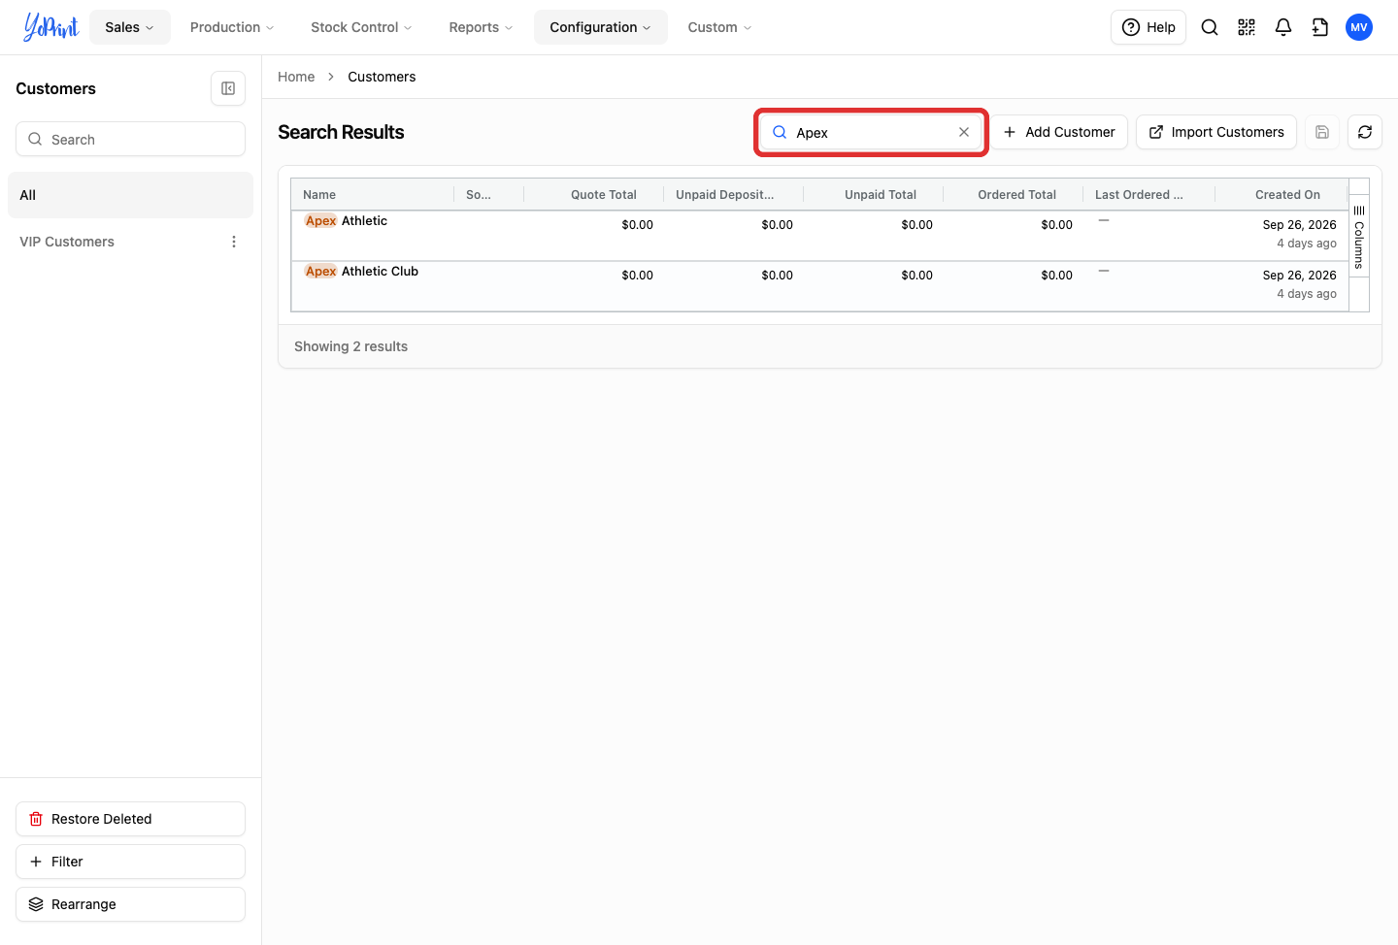1398x945 pixels.
Task: Sort by Ordered Total column
Action: pos(1014,194)
